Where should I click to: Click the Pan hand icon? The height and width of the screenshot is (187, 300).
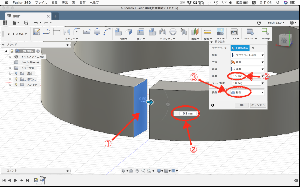point(137,171)
